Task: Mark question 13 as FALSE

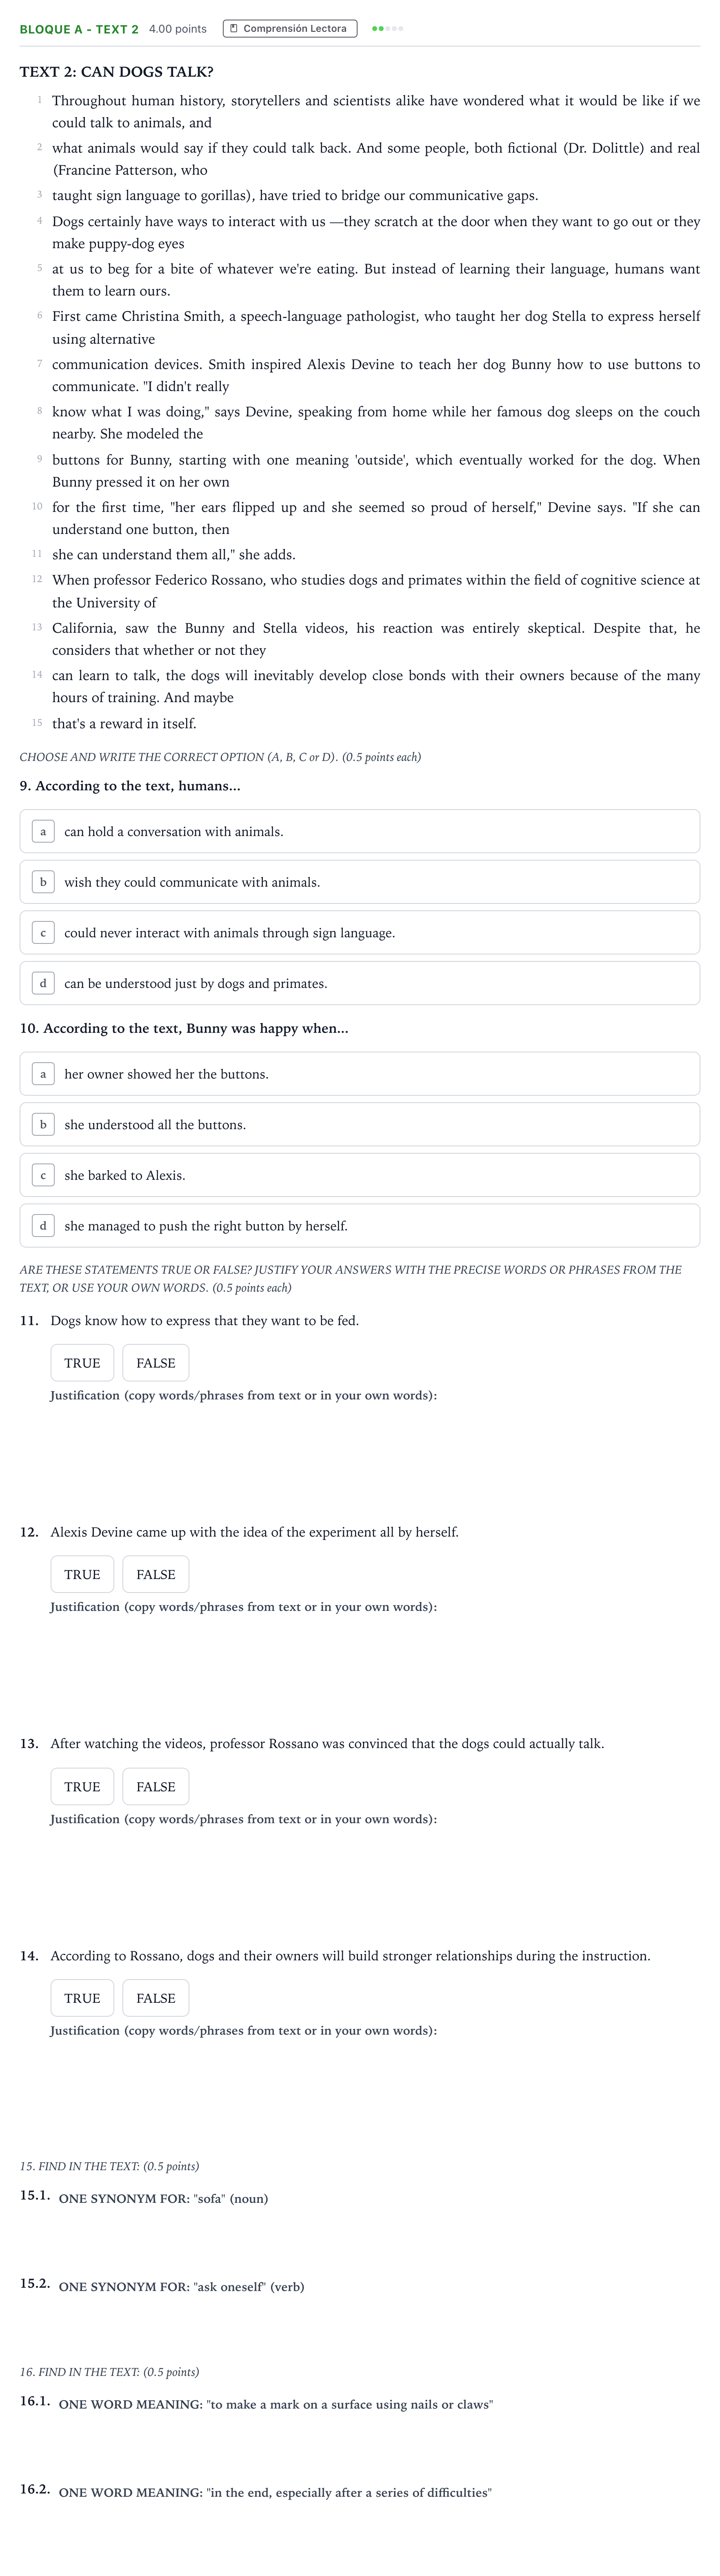Action: (156, 1786)
